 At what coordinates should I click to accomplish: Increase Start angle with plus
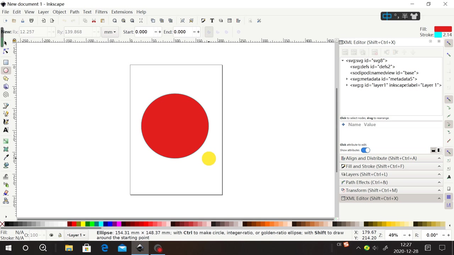(x=160, y=32)
